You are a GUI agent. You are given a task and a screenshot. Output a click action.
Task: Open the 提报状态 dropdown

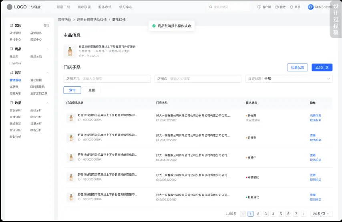(289, 79)
